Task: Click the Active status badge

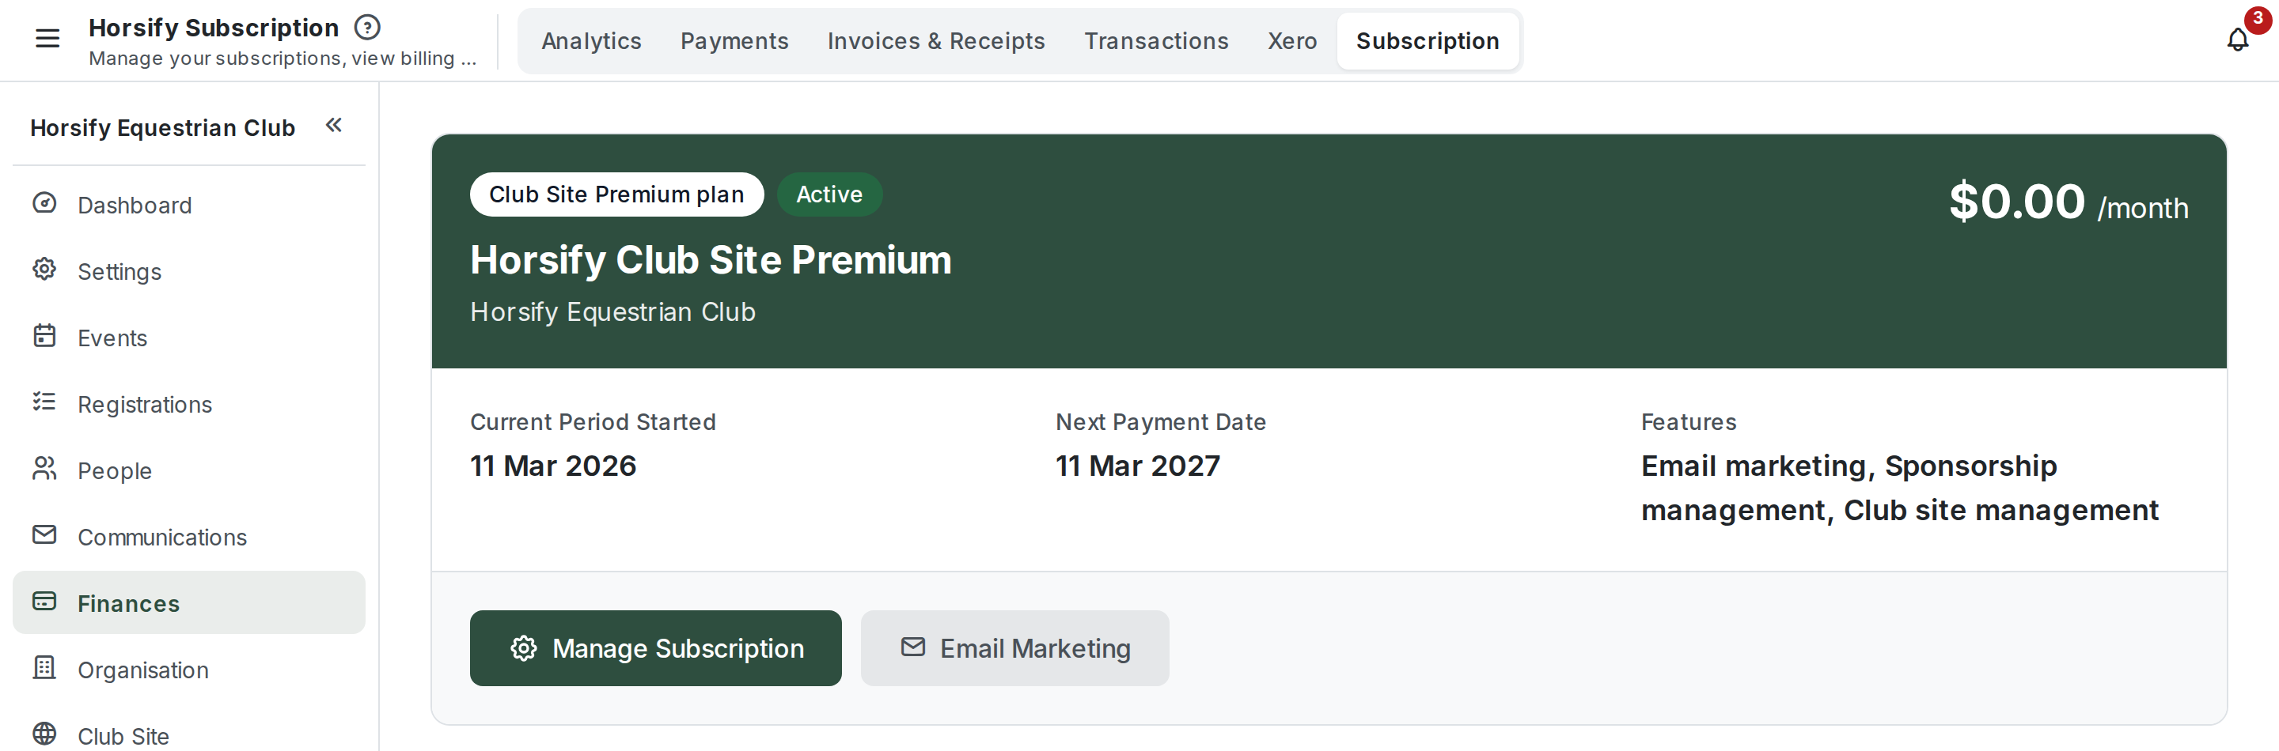Action: click(829, 194)
